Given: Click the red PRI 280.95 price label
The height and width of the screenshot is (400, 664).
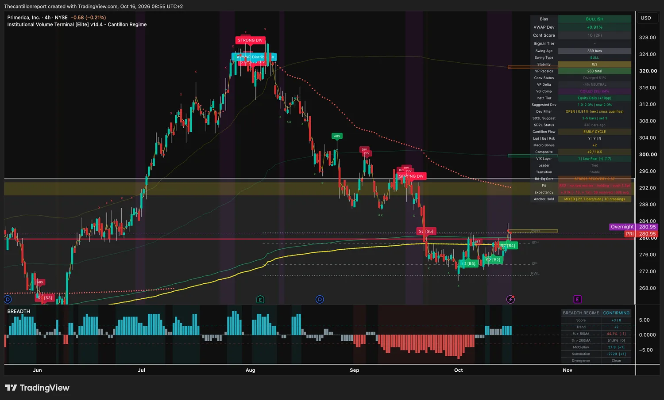Looking at the screenshot, I should (641, 234).
